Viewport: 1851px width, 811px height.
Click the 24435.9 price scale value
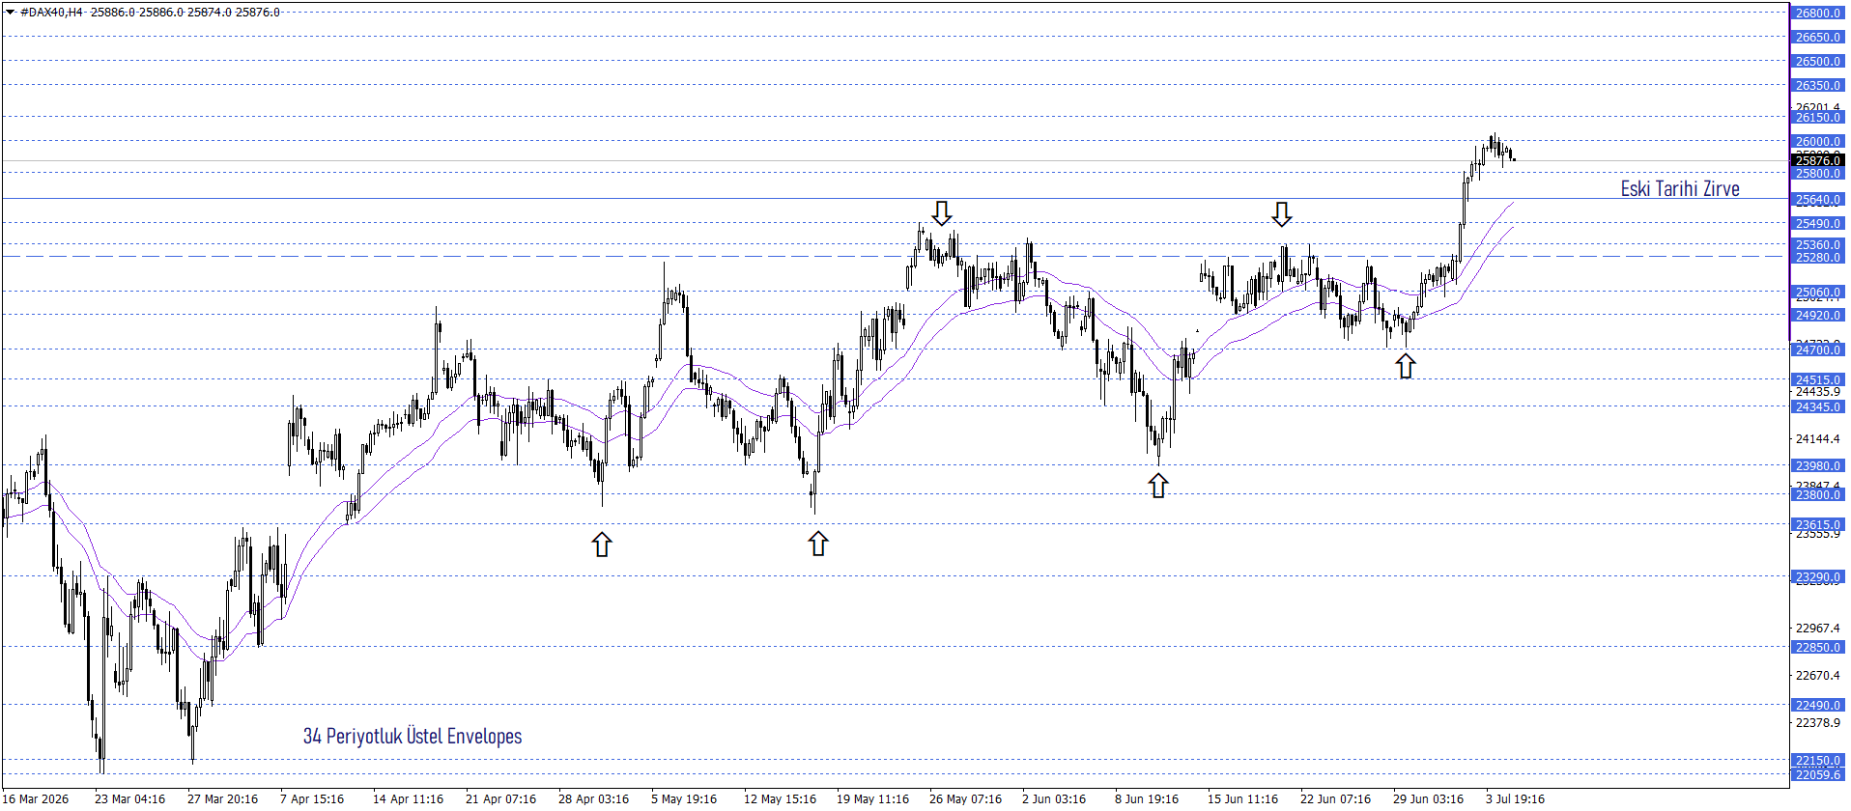point(1818,392)
